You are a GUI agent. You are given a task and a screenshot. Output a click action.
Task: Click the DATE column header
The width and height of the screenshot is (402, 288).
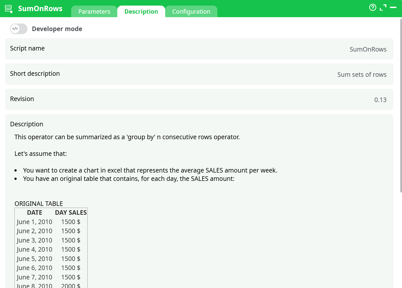pyautogui.click(x=35, y=213)
